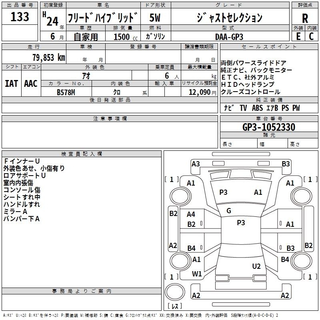Select the exterior grade E cell
This screenshot has width=320, height=320.
[x=298, y=36]
